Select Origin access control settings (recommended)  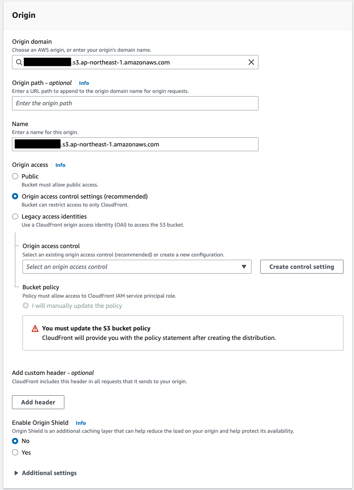click(15, 196)
